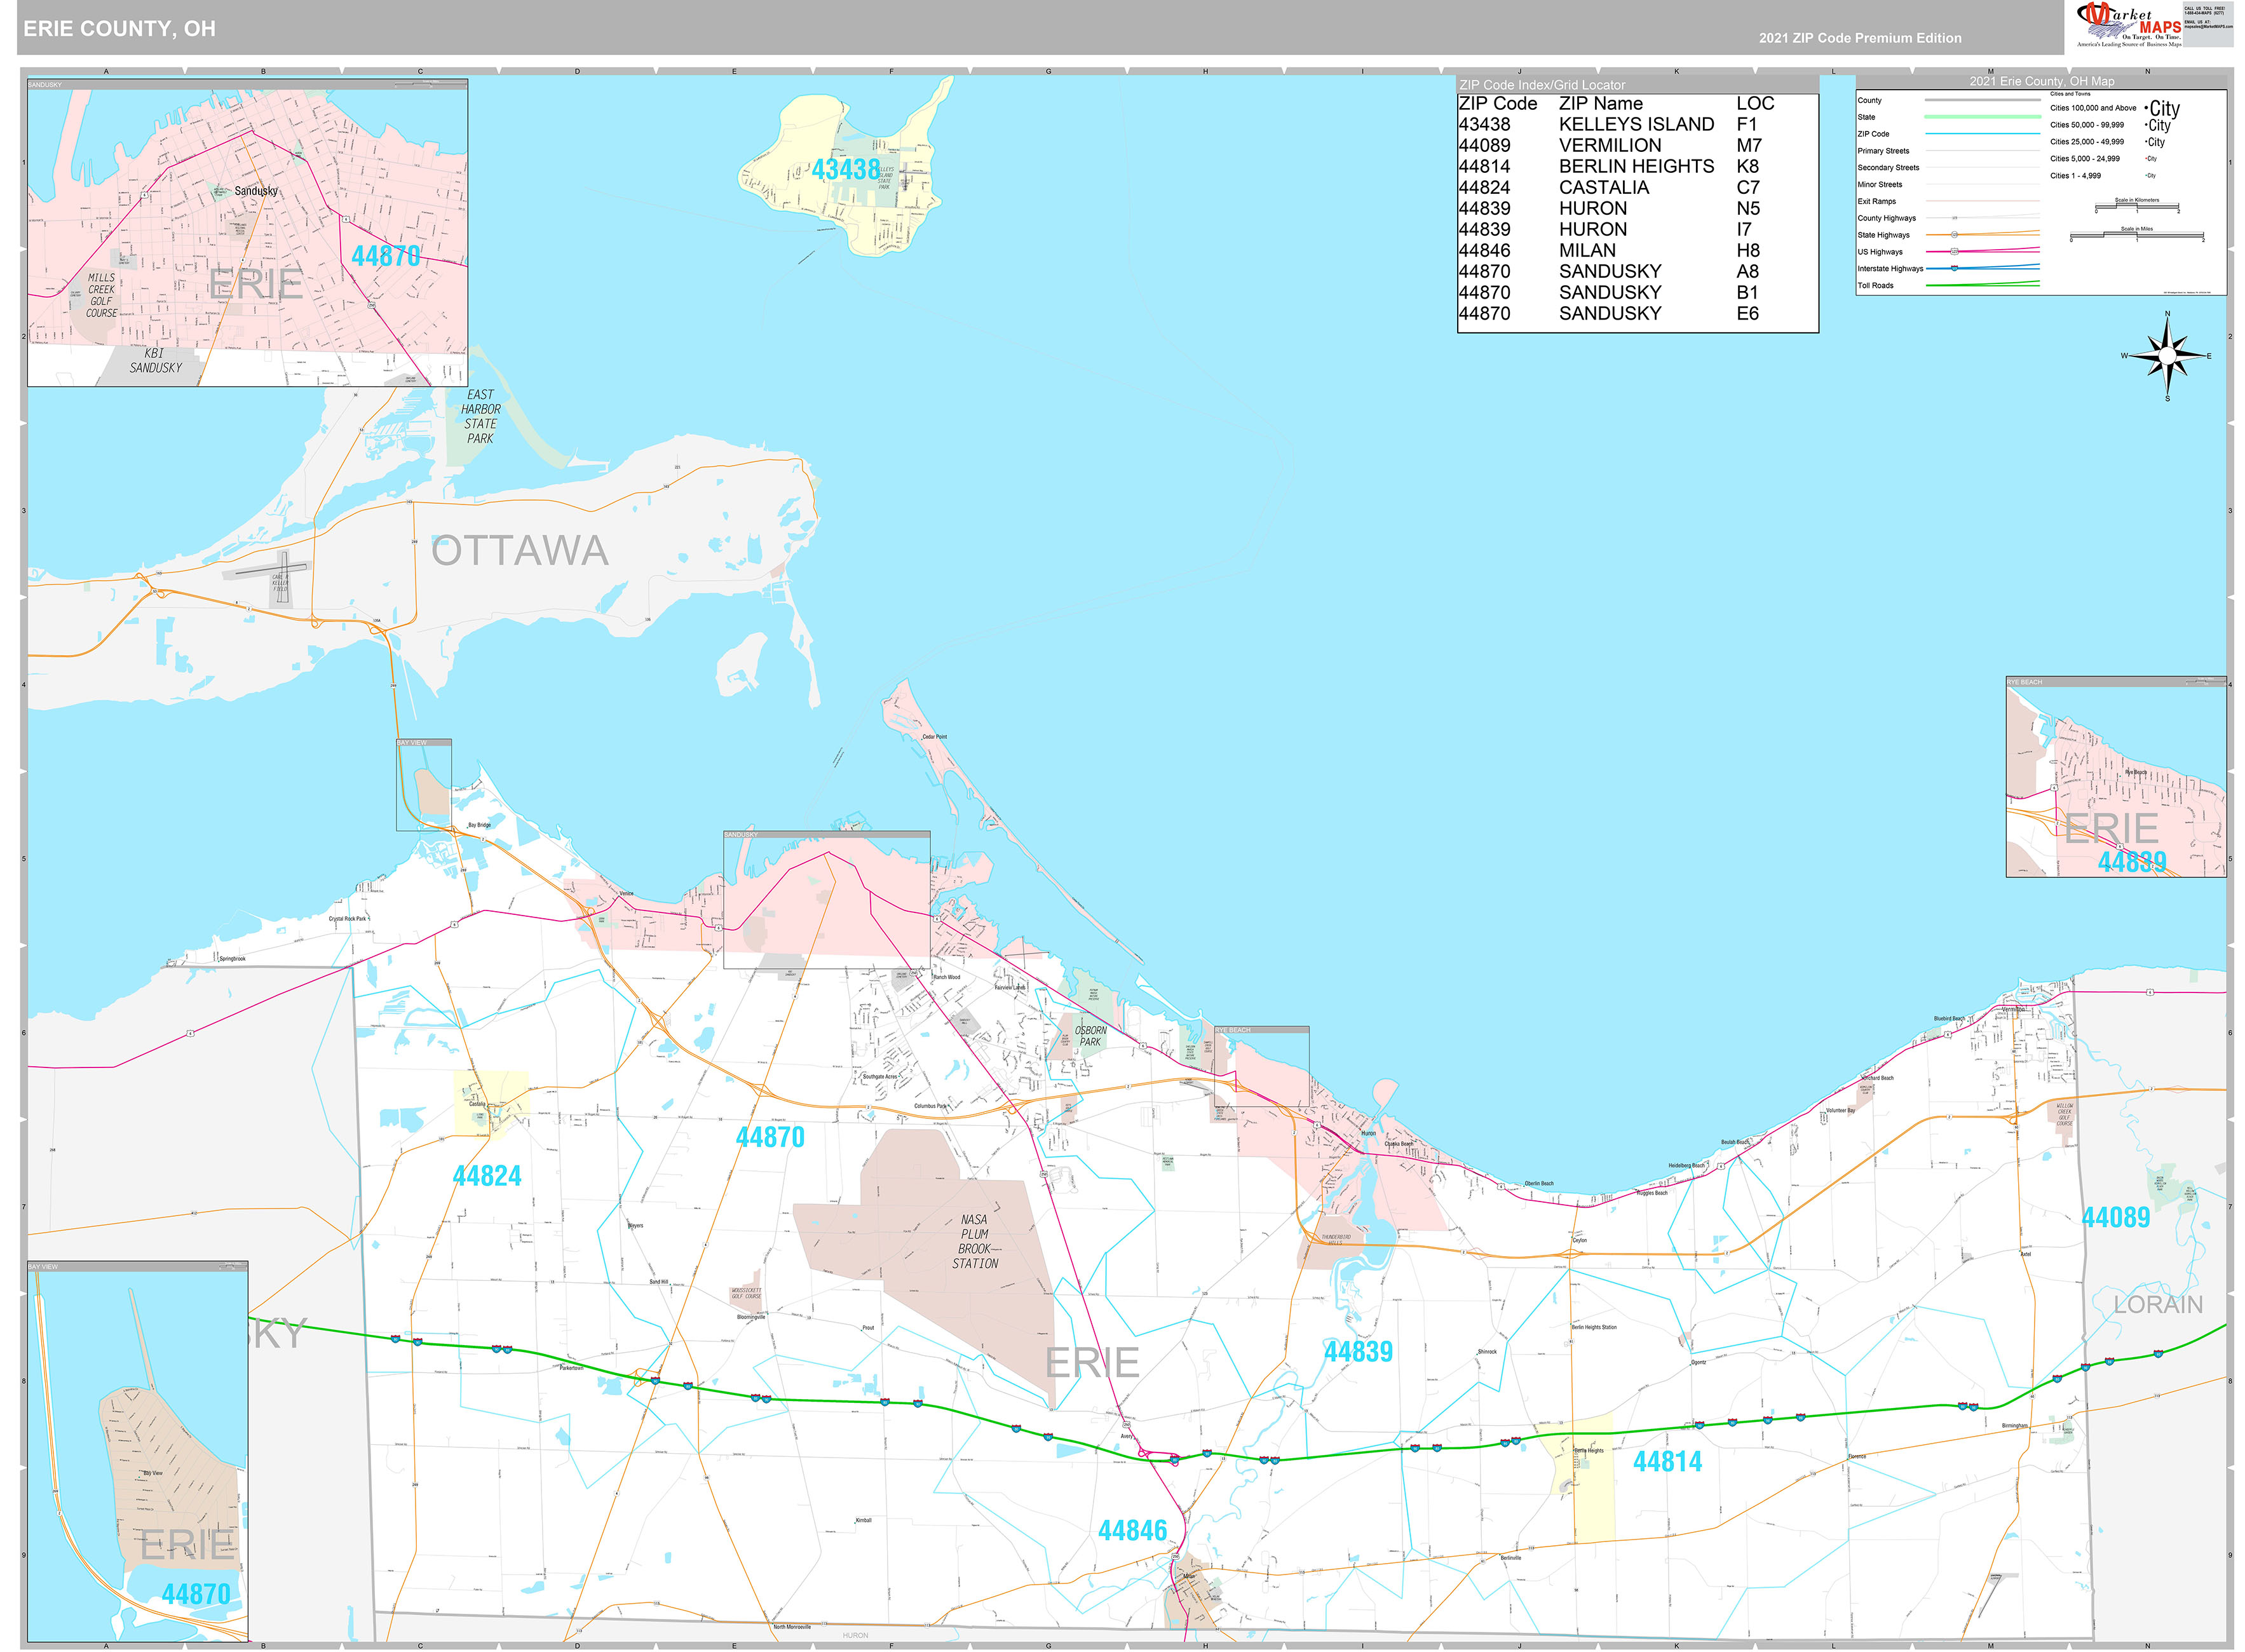Viewport: 2245px width, 1652px height.
Task: Click the Scale in Kilometers bar
Action: tap(2136, 207)
